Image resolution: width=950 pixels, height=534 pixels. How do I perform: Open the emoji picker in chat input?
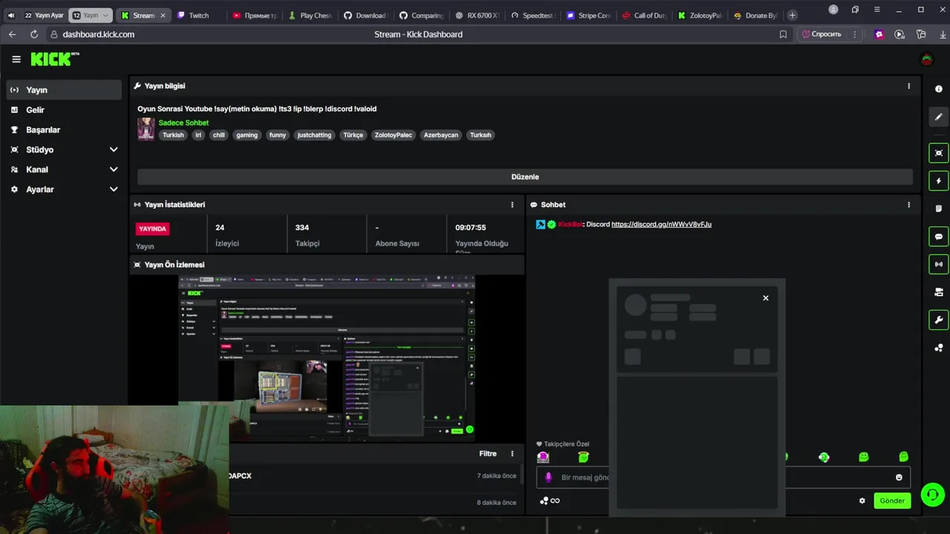pyautogui.click(x=900, y=478)
